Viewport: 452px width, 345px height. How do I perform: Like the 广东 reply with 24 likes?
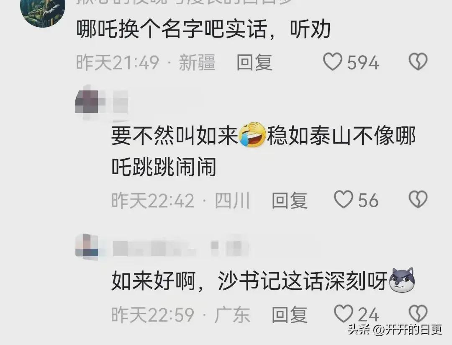(x=344, y=314)
